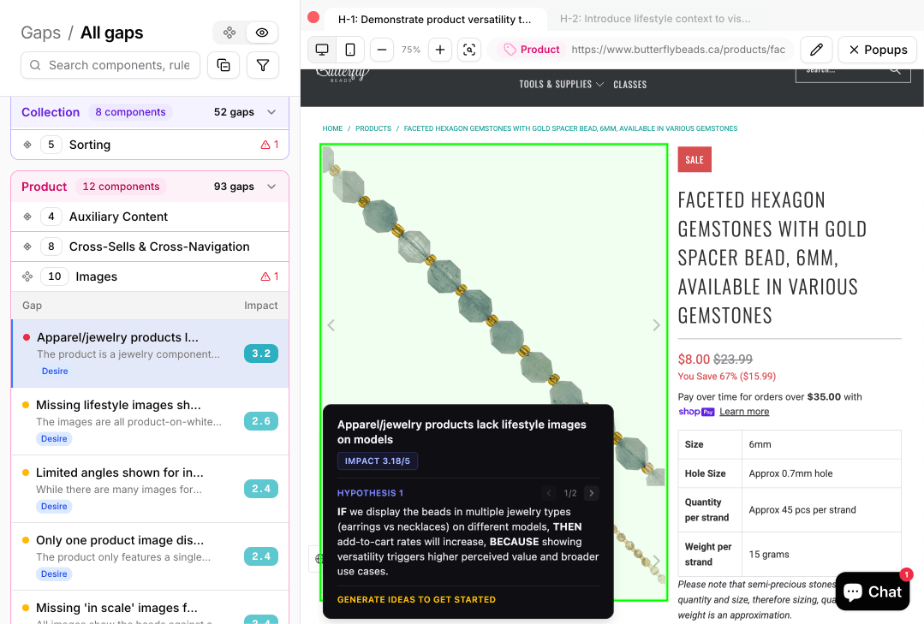Click the 2.6 impact score badge
Screen dimensions: 924x624
tap(261, 421)
